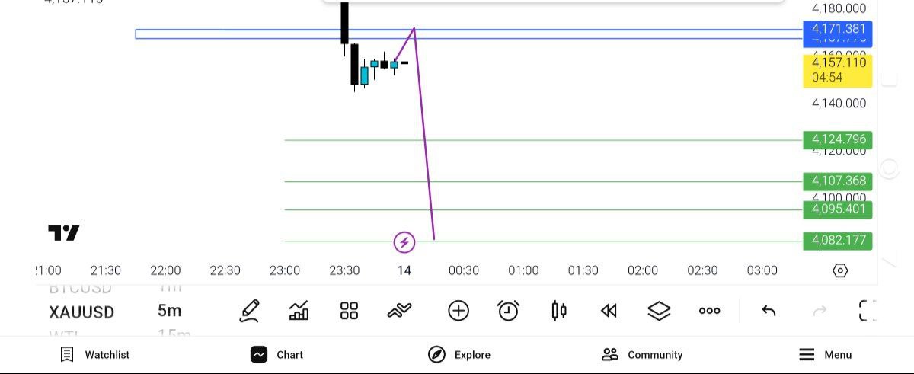This screenshot has height=374, width=914.
Task: Switch to the Explore tab
Action: click(x=459, y=355)
